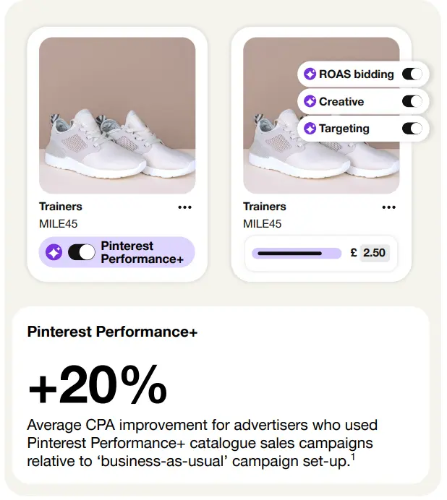Click the sparkle icon beside Creative
The height and width of the screenshot is (500, 447).
point(310,102)
